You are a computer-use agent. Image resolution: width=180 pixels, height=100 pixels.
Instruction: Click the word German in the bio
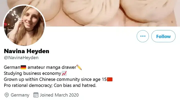[12, 67]
